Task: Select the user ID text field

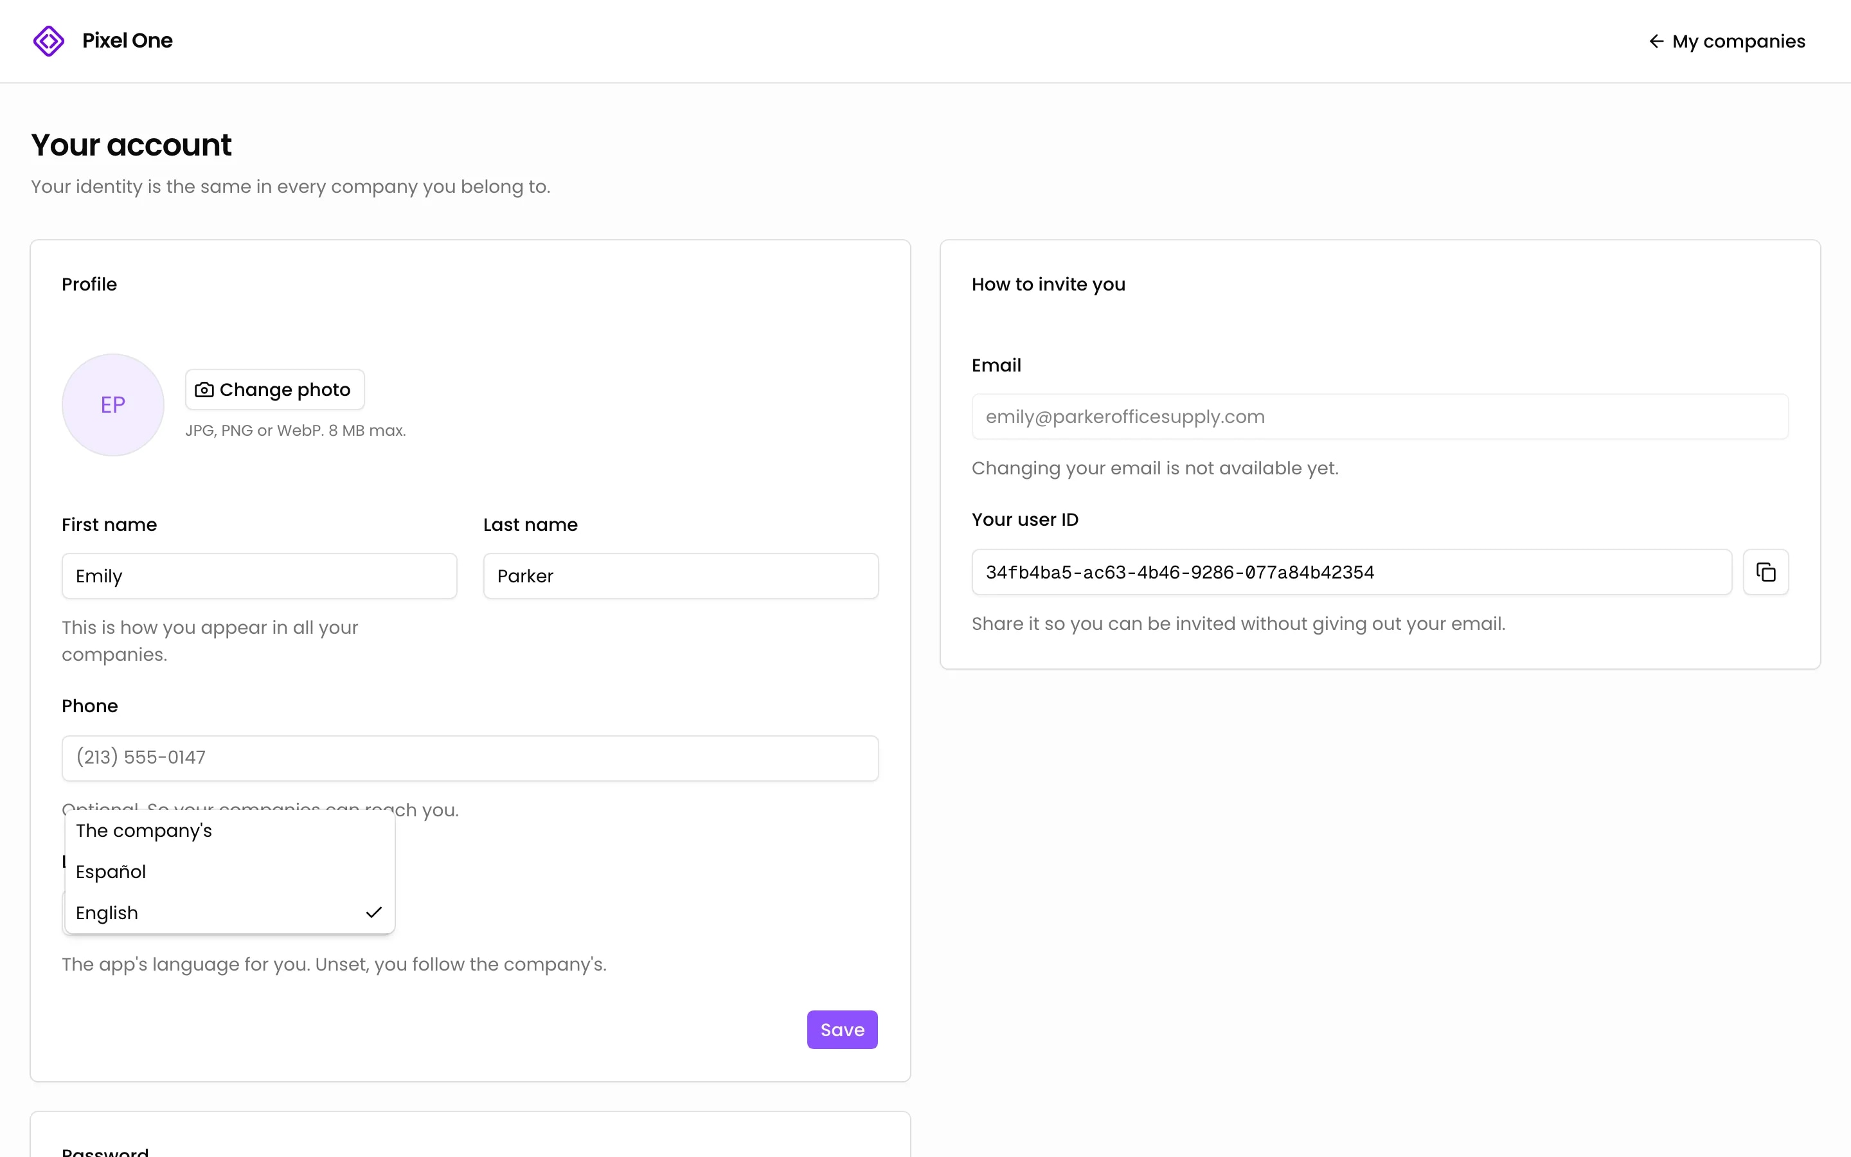Action: 1352,571
